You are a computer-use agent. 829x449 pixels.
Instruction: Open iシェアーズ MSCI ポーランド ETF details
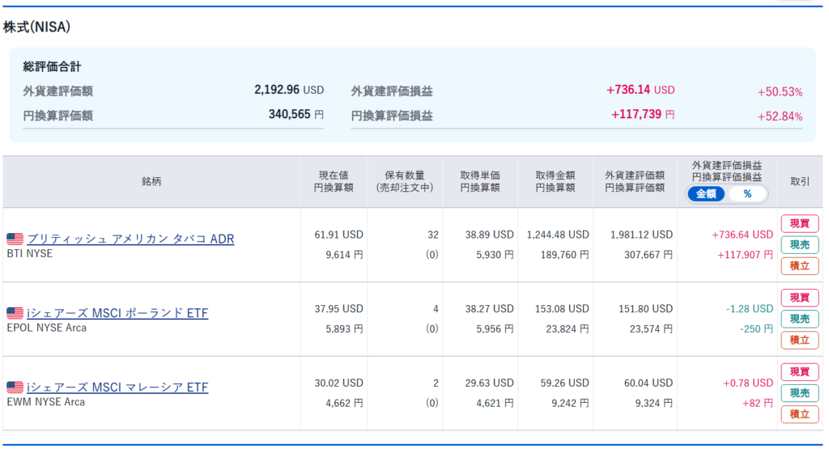[117, 313]
